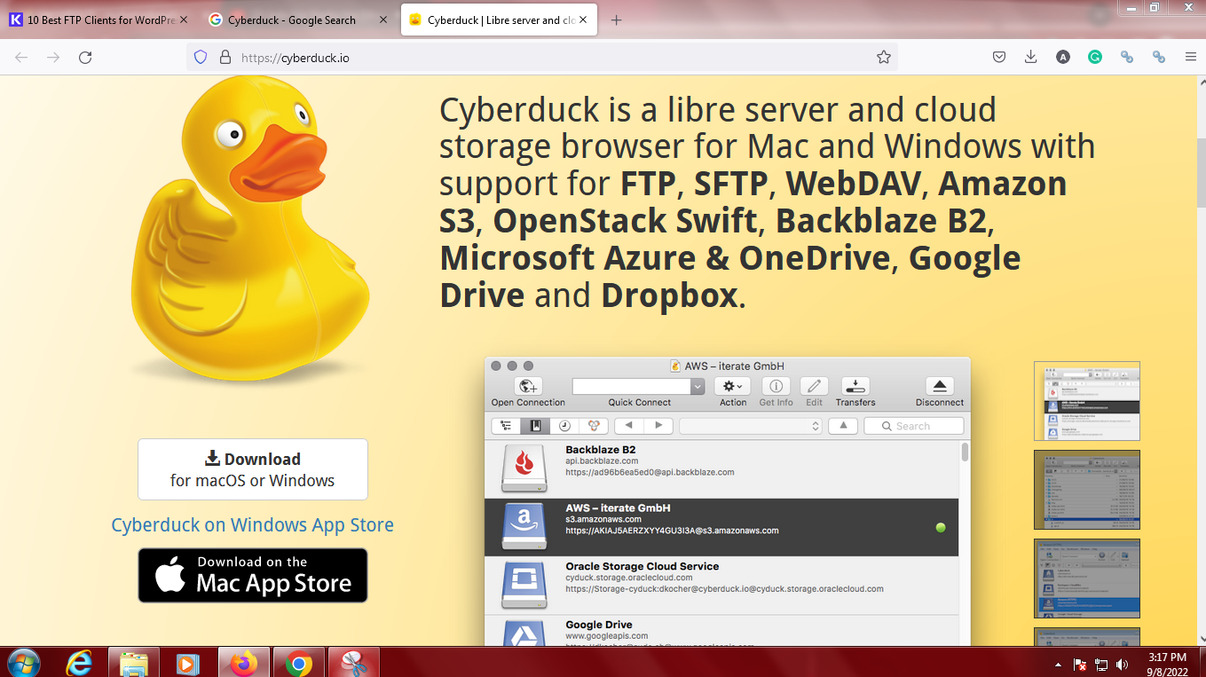Click the shield tracking protection icon
Image resolution: width=1206 pixels, height=677 pixels.
click(201, 57)
